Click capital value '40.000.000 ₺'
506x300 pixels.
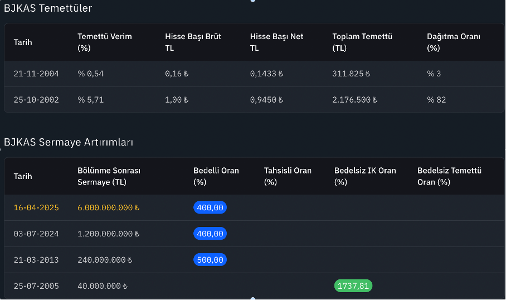[103, 286]
